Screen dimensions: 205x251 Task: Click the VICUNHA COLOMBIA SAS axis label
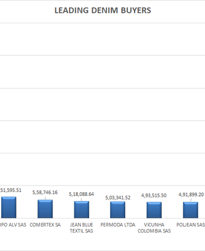(154, 228)
